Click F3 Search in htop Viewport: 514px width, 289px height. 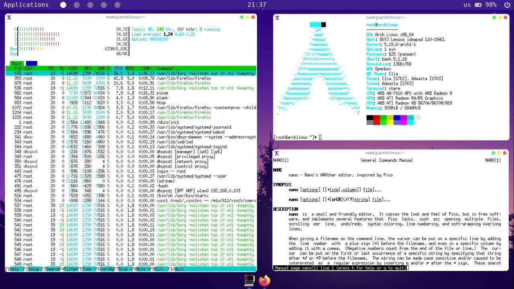pos(51,269)
